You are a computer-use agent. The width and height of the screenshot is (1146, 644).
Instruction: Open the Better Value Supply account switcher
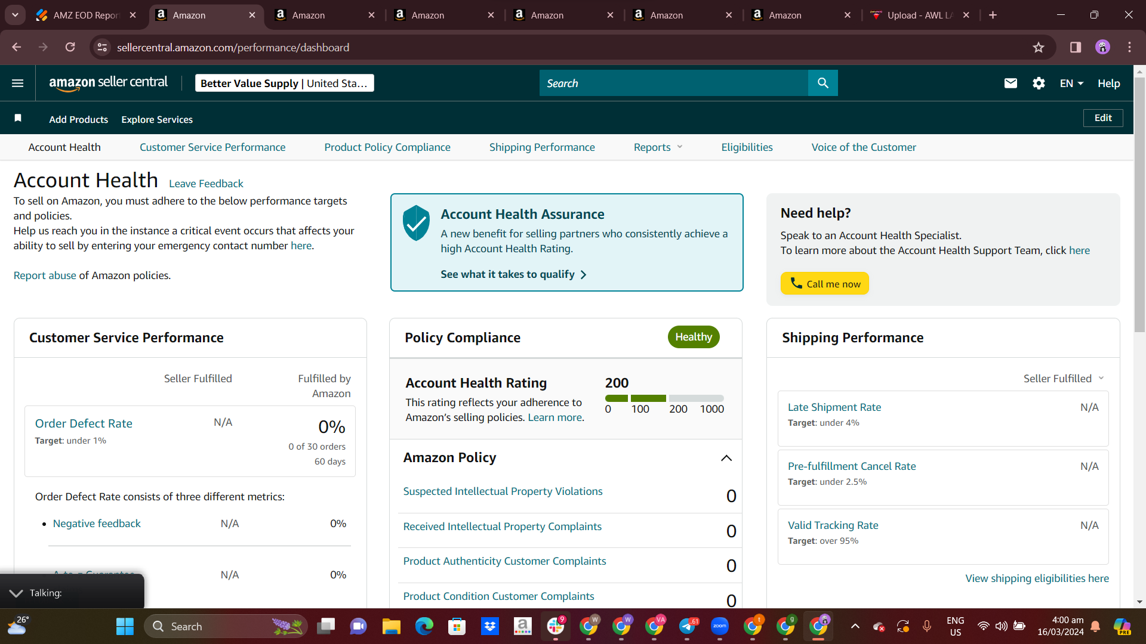pos(285,83)
